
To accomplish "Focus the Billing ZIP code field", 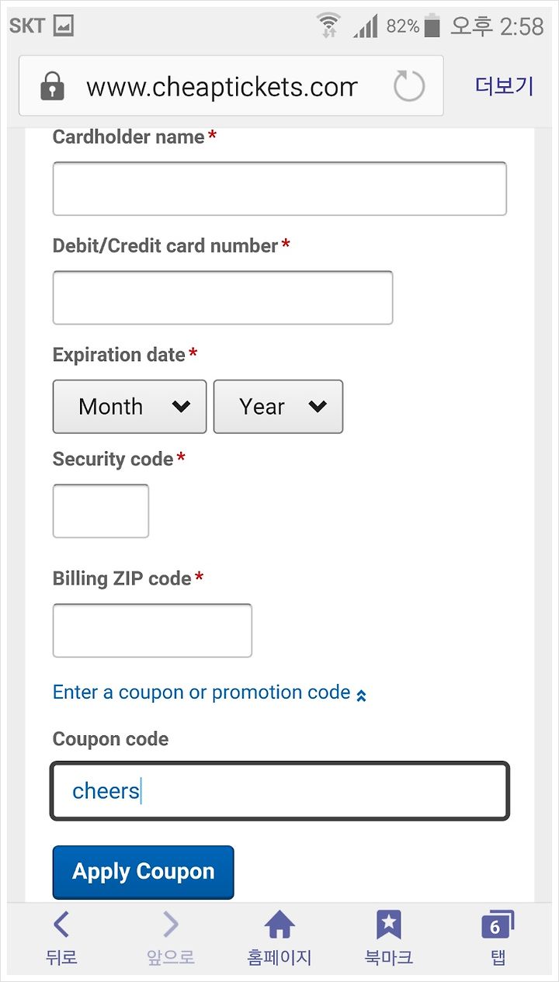I will (x=152, y=630).
